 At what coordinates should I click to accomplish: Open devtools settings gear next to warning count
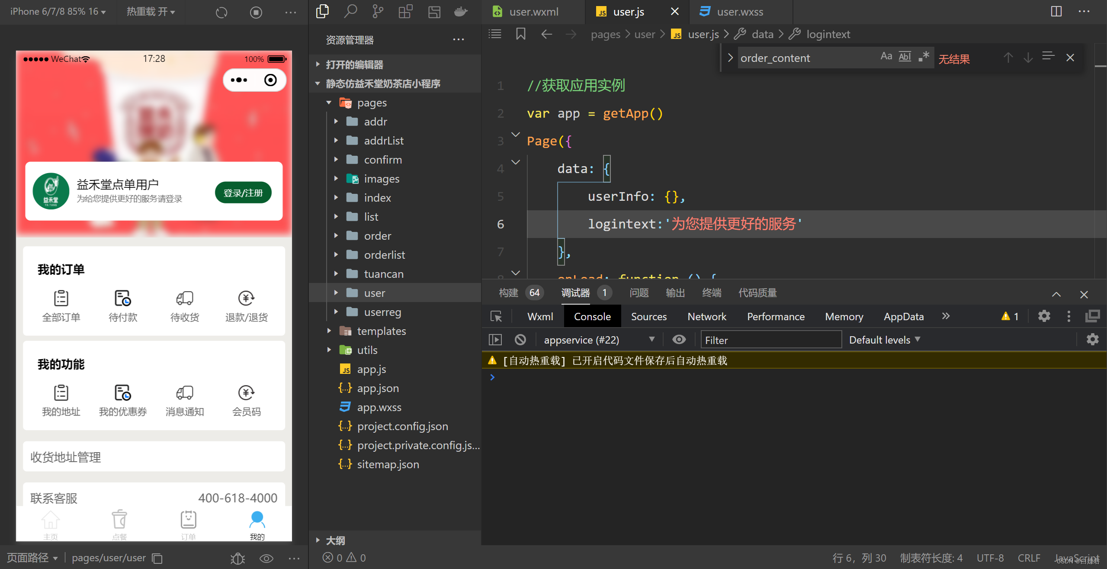(1044, 316)
